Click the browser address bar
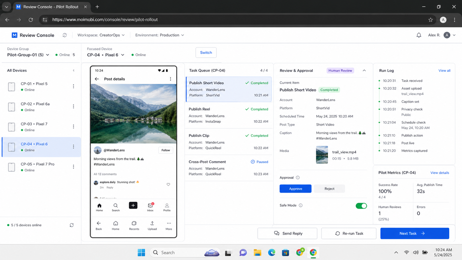Image resolution: width=462 pixels, height=260 pixels. tap(238, 20)
